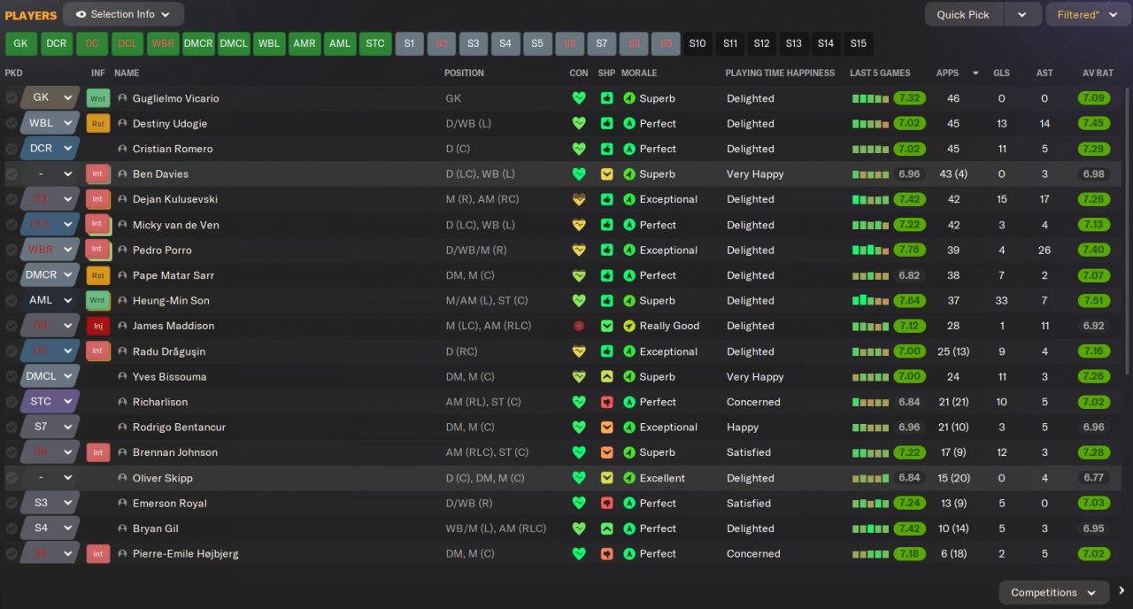Image resolution: width=1133 pixels, height=609 pixels.
Task: Open the Selection Info dropdown
Action: click(123, 14)
